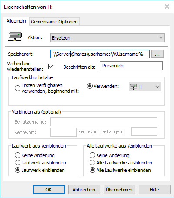Open the Speicherort browse button with dots
The width and height of the screenshot is (174, 198).
(x=157, y=54)
